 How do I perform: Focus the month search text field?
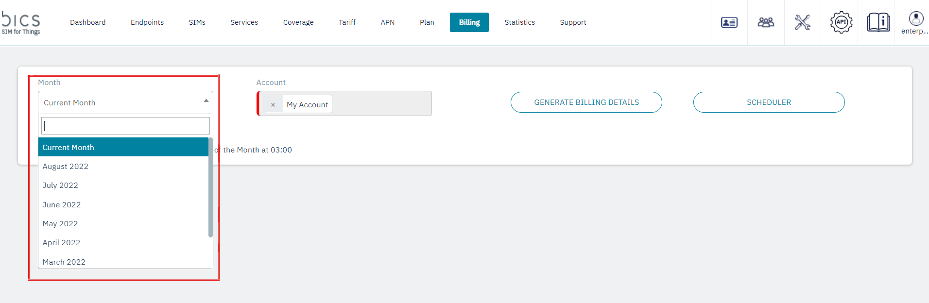point(125,126)
